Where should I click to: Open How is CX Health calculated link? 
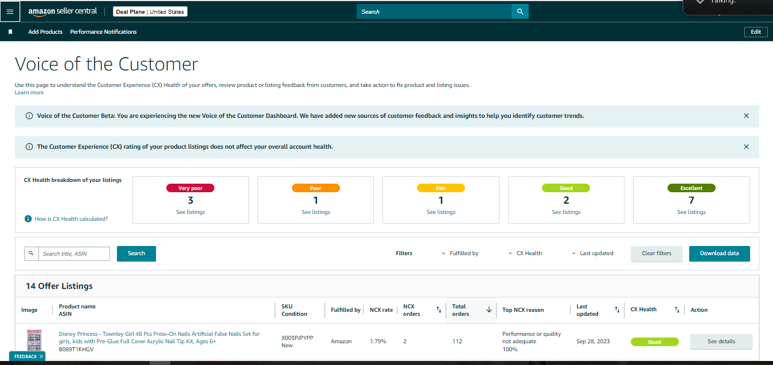(x=71, y=219)
